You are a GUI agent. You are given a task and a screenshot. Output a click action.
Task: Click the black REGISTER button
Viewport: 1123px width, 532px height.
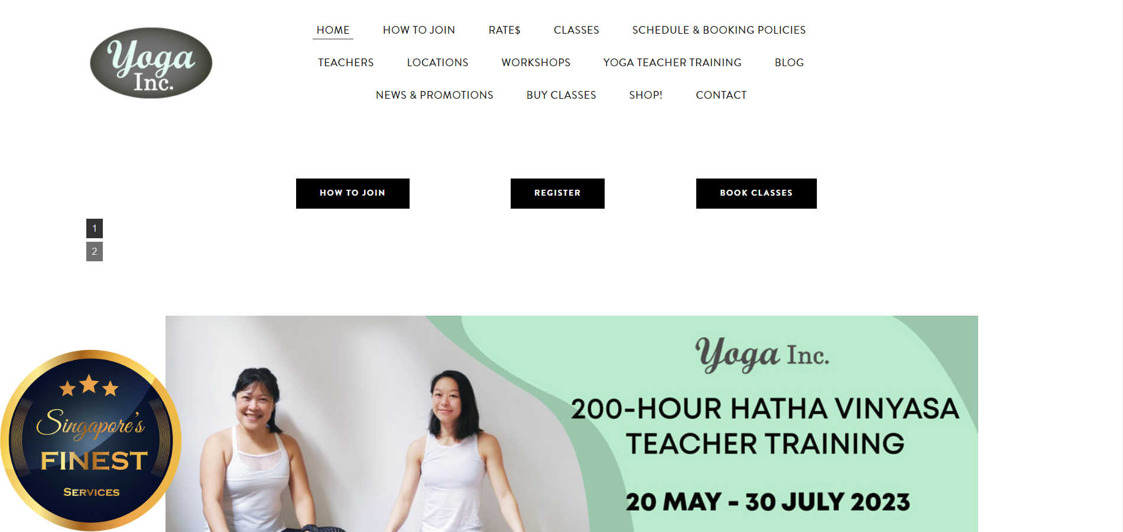point(557,193)
